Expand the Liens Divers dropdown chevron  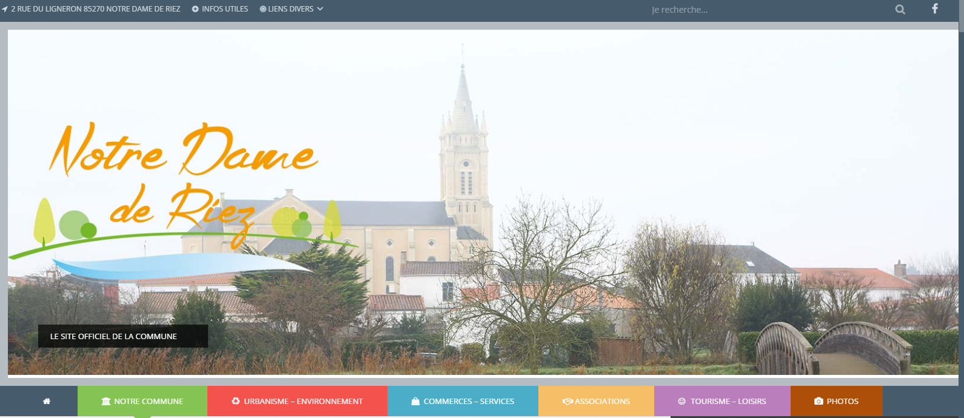point(320,9)
